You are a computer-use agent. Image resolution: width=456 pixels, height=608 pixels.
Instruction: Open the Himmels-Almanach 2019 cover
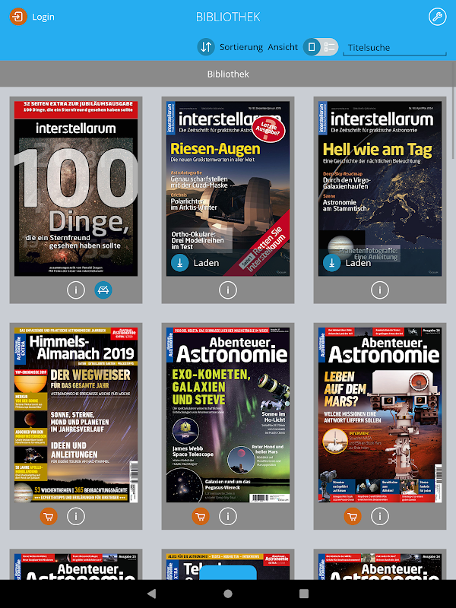click(76, 415)
